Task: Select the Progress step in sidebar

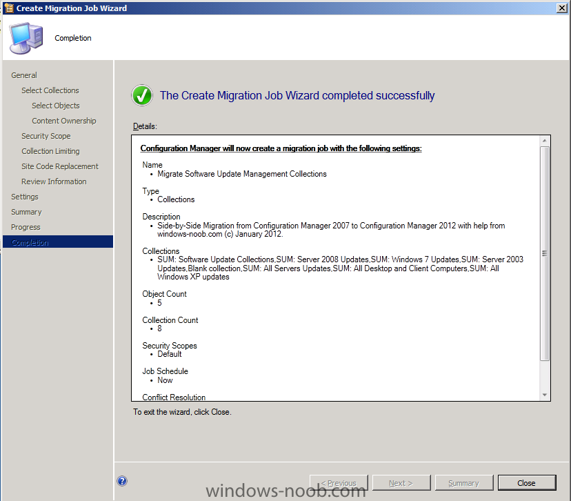Action: [26, 227]
